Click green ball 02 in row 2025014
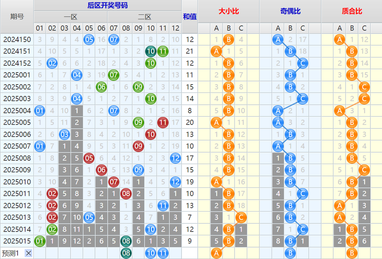382x259 pixels. 52,229
